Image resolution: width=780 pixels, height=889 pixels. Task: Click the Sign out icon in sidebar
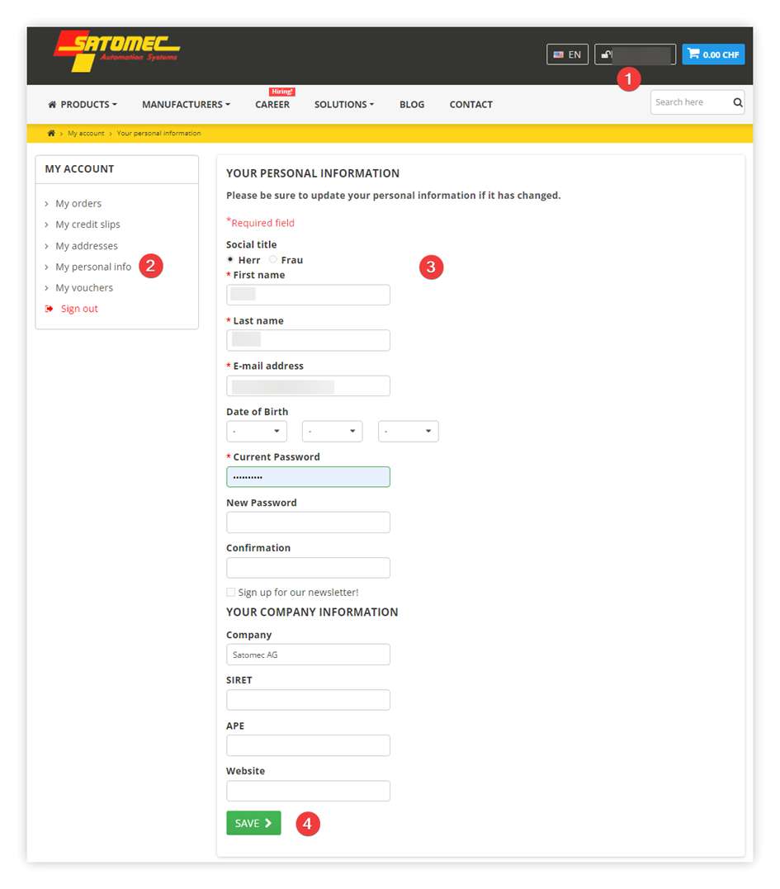50,309
